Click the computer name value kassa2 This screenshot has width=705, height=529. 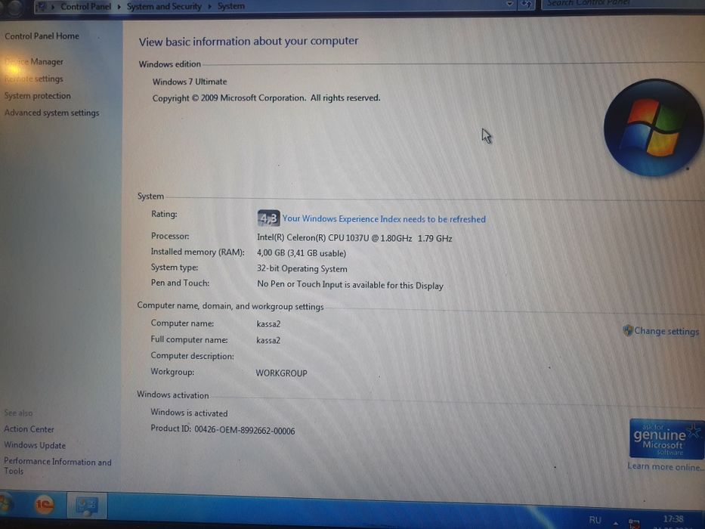(268, 324)
